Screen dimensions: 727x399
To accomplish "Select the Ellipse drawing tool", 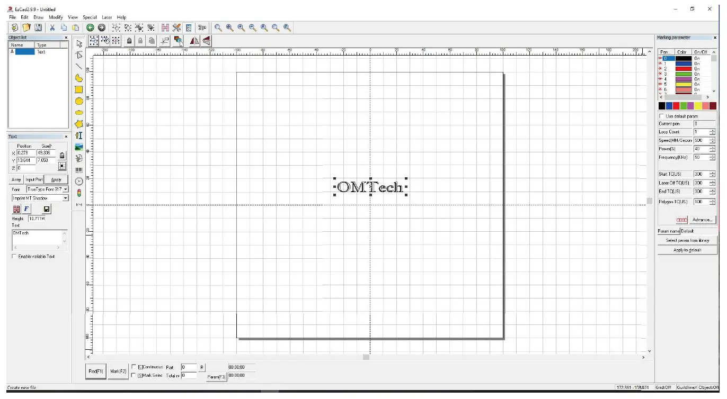I will tap(79, 113).
